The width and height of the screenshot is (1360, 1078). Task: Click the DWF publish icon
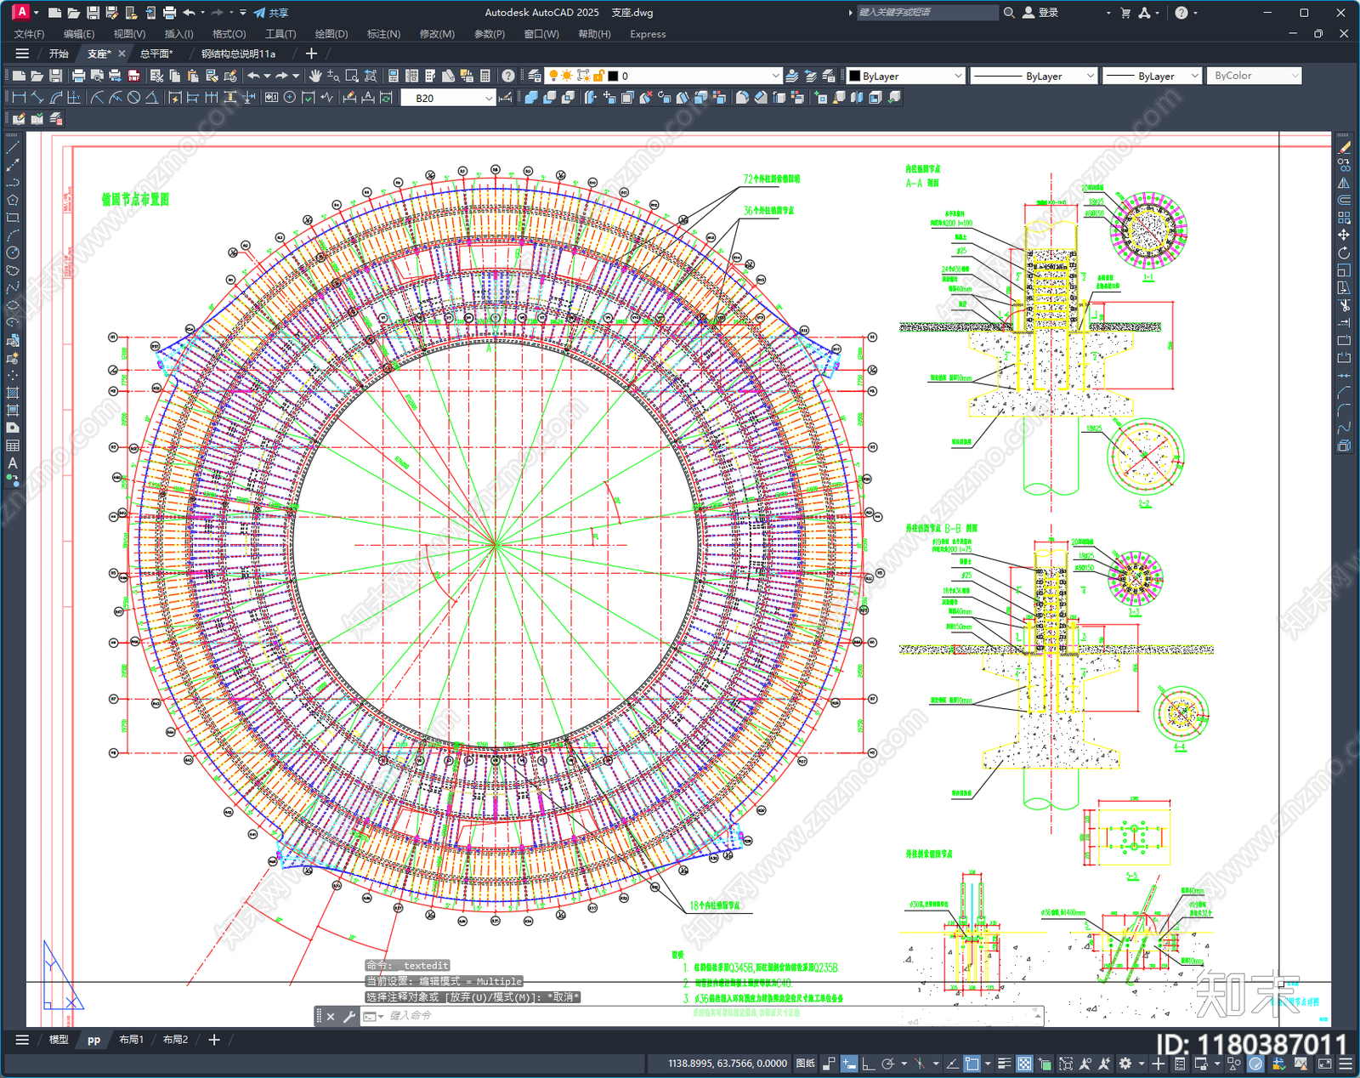(133, 76)
